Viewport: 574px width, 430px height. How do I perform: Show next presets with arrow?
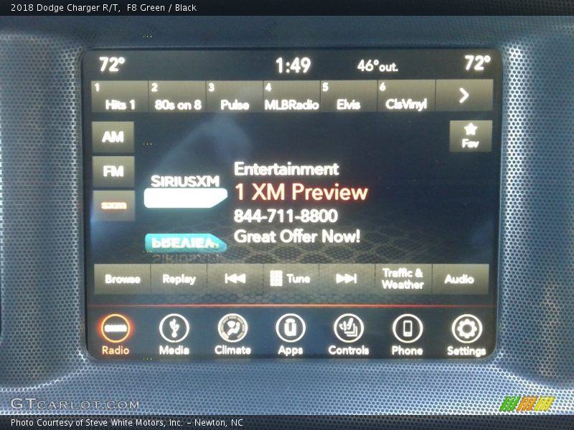pyautogui.click(x=464, y=95)
